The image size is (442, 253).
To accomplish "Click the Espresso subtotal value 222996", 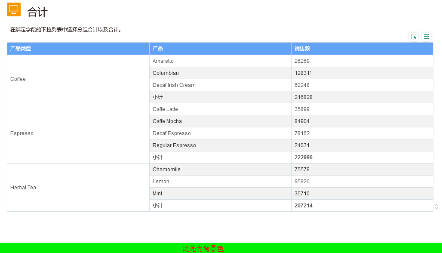I will pyautogui.click(x=304, y=157).
